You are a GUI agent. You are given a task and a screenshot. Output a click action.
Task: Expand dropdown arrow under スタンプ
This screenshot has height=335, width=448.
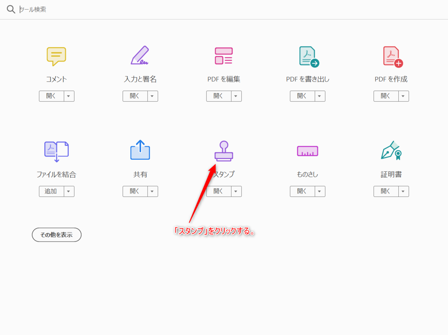[x=236, y=191]
